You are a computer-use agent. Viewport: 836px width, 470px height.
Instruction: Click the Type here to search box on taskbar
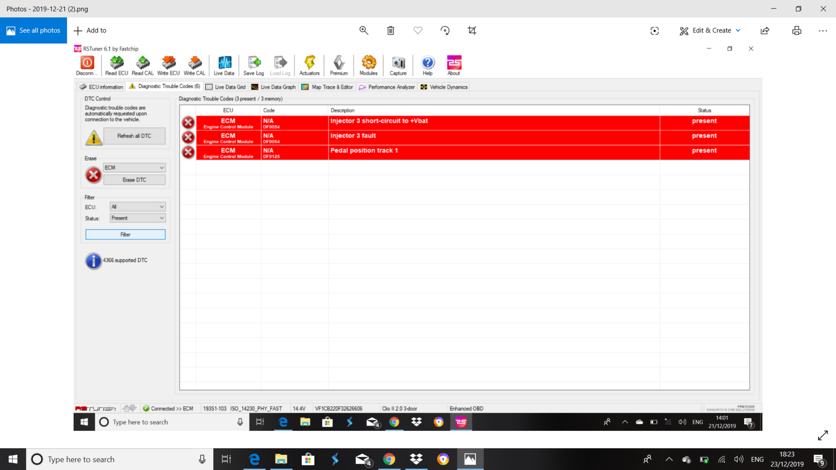(120, 459)
